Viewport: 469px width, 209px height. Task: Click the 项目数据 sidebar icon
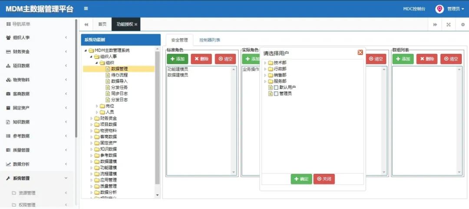pos(8,65)
